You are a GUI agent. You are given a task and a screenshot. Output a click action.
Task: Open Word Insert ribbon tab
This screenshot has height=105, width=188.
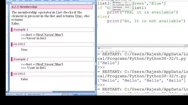pos(20,1)
